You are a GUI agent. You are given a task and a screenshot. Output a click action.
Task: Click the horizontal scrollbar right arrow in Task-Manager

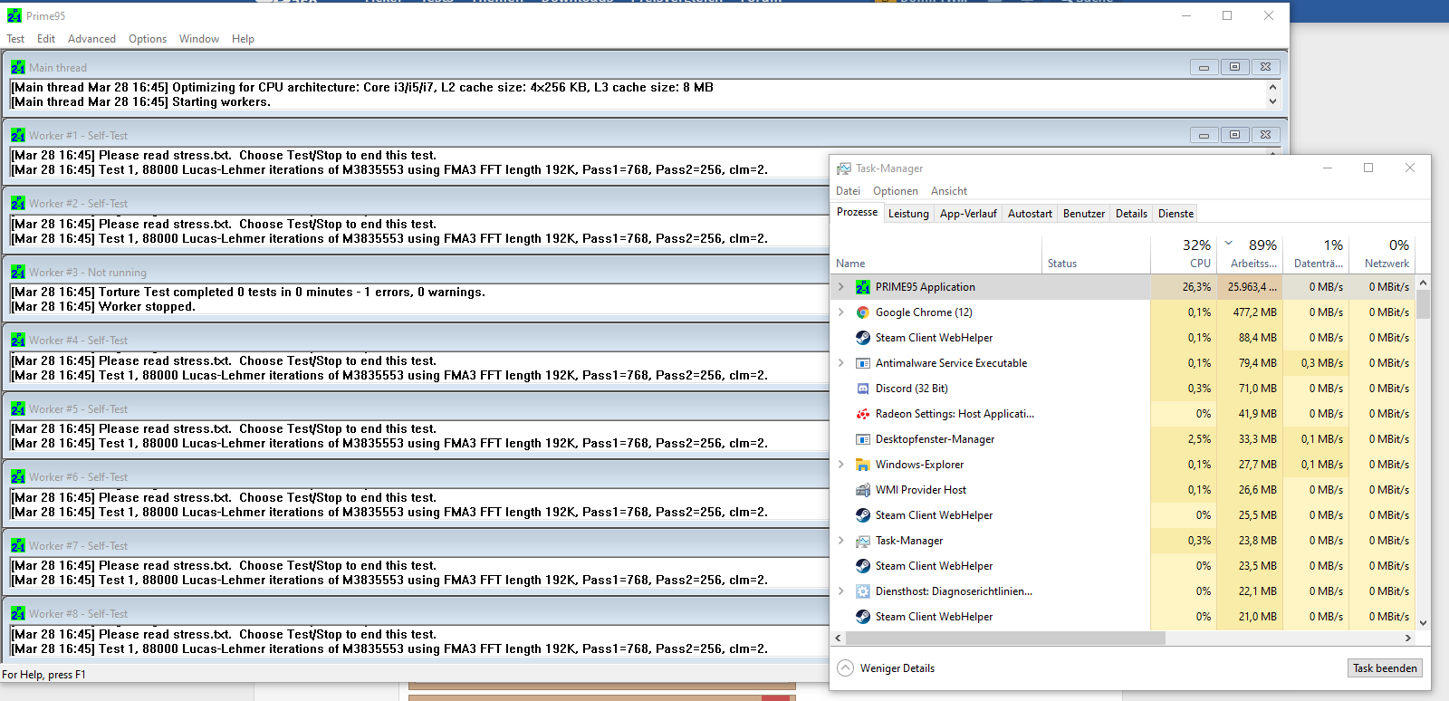pyautogui.click(x=1407, y=638)
